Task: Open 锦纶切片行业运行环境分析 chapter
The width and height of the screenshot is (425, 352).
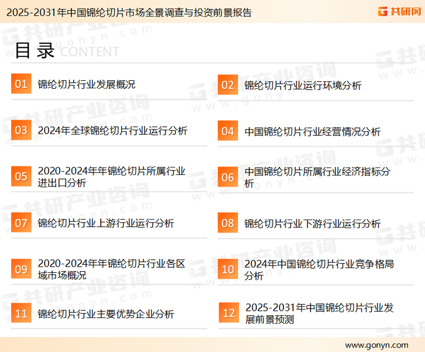Action: pyautogui.click(x=303, y=85)
